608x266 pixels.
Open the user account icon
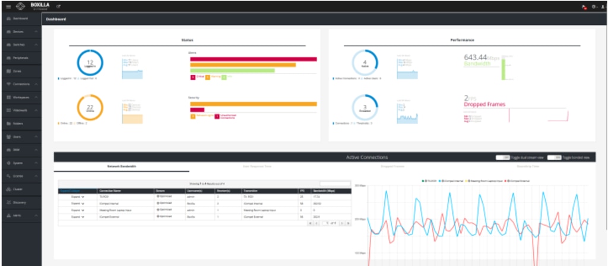coord(602,7)
